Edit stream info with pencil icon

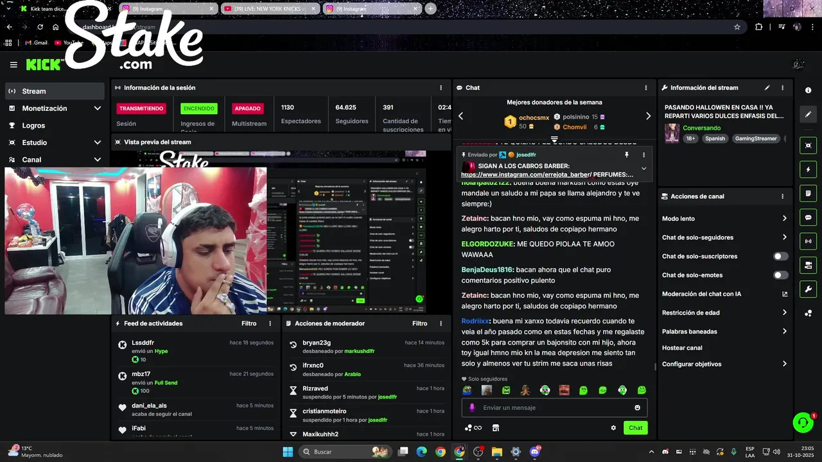(767, 88)
